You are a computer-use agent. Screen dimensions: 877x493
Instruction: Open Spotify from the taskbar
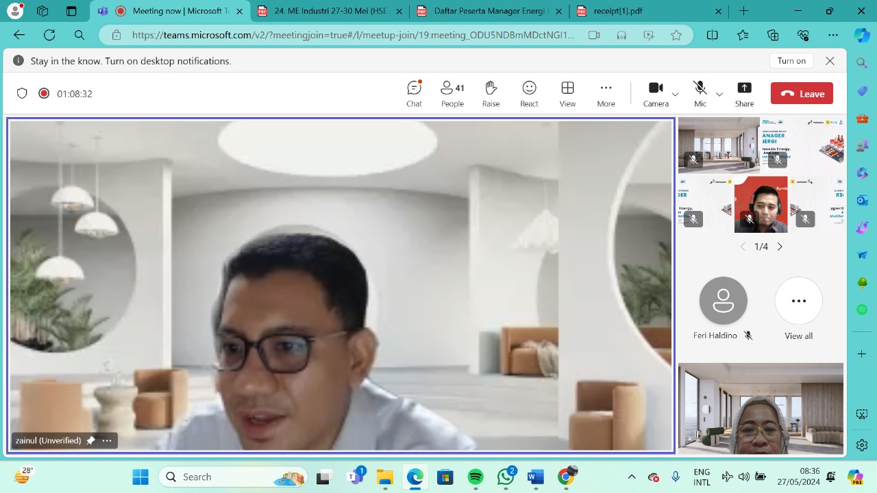tap(475, 477)
